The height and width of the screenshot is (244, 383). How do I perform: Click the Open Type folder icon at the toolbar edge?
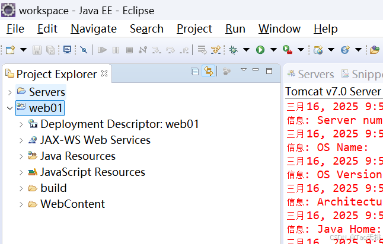[x=375, y=50]
